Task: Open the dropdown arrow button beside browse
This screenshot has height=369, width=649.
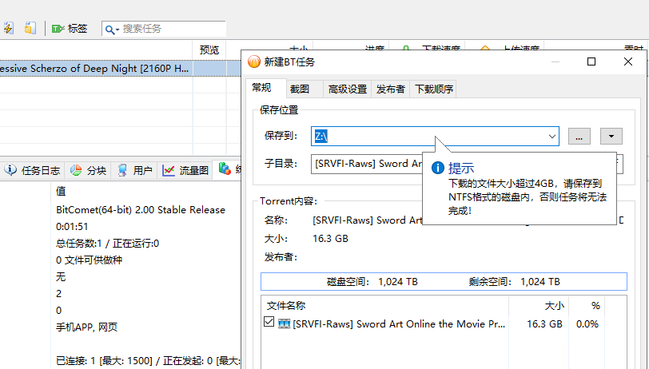Action: [x=611, y=136]
